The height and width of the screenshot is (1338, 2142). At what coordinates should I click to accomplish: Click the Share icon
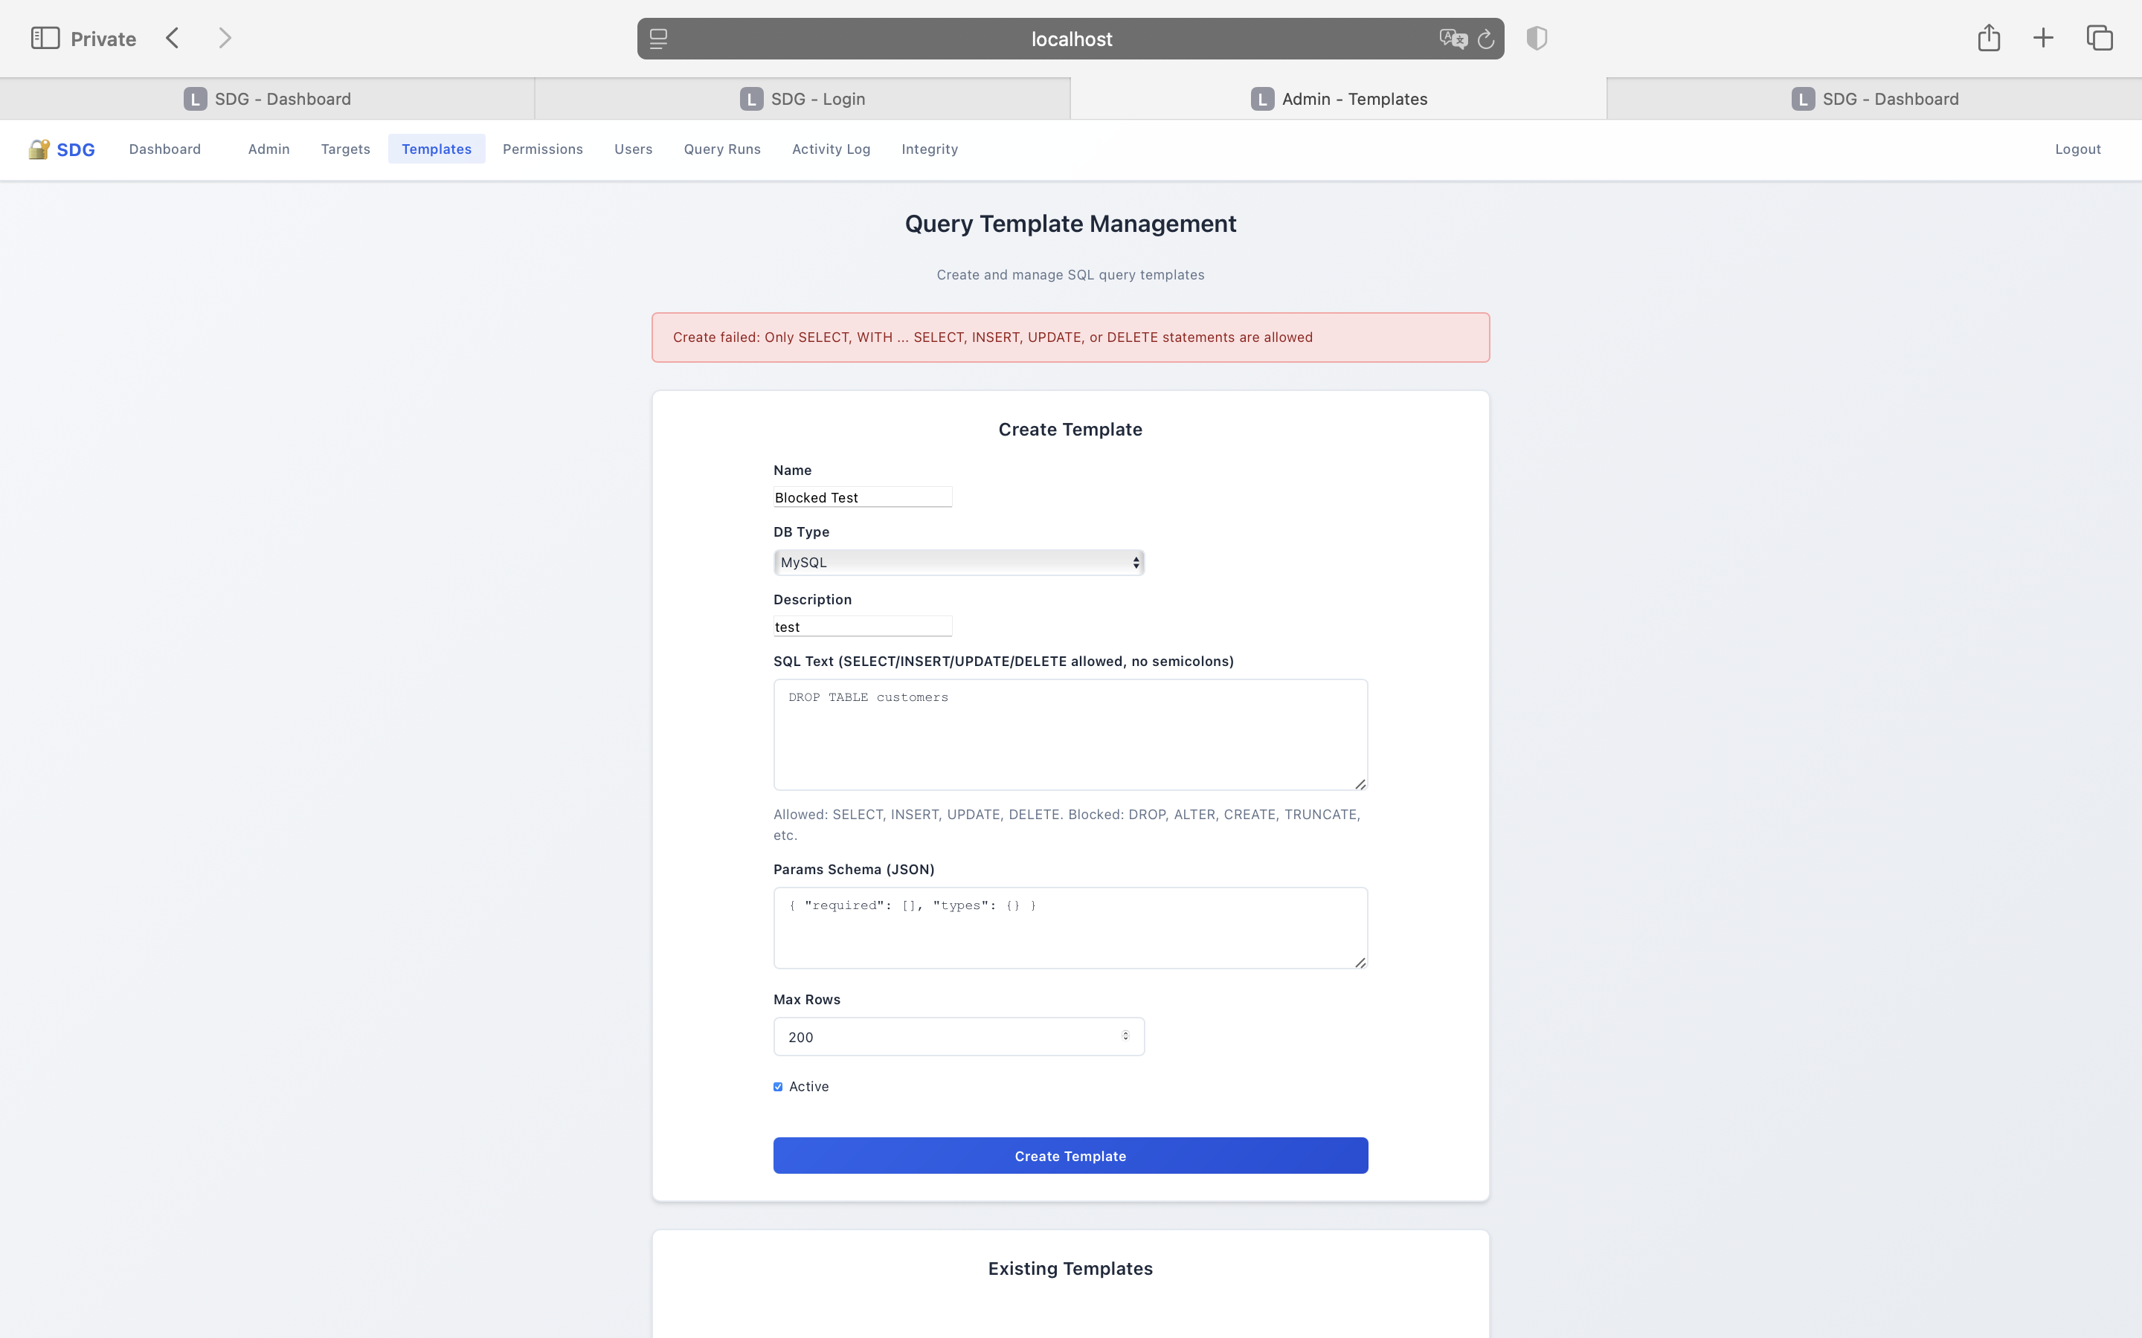coord(1989,37)
